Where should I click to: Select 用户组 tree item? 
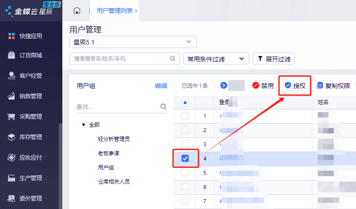106,168
